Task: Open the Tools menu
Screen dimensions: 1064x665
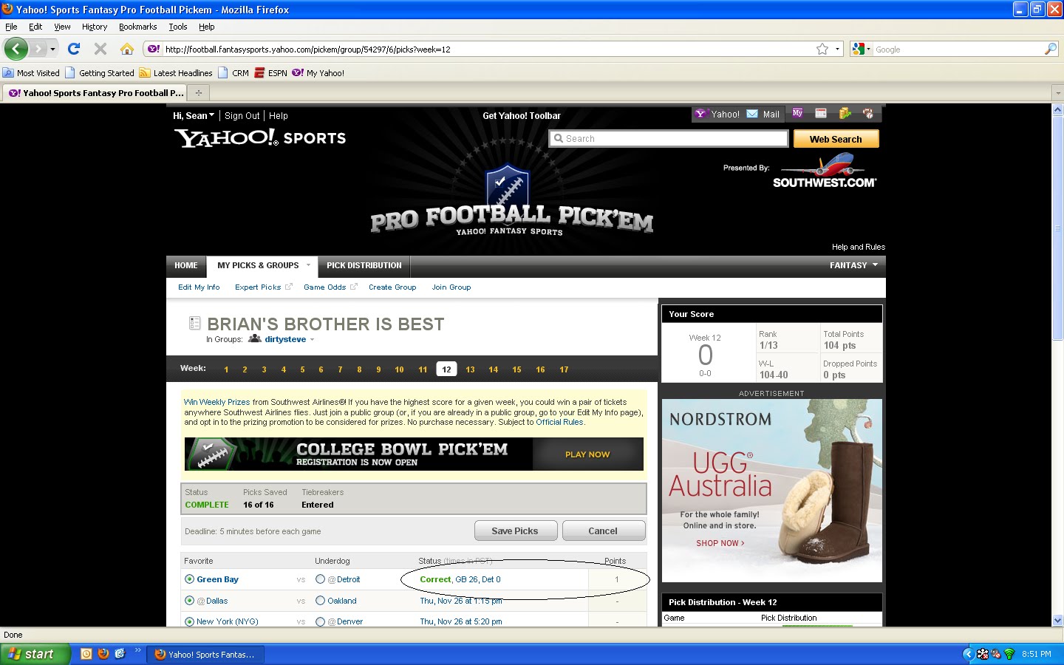Action: pos(178,27)
